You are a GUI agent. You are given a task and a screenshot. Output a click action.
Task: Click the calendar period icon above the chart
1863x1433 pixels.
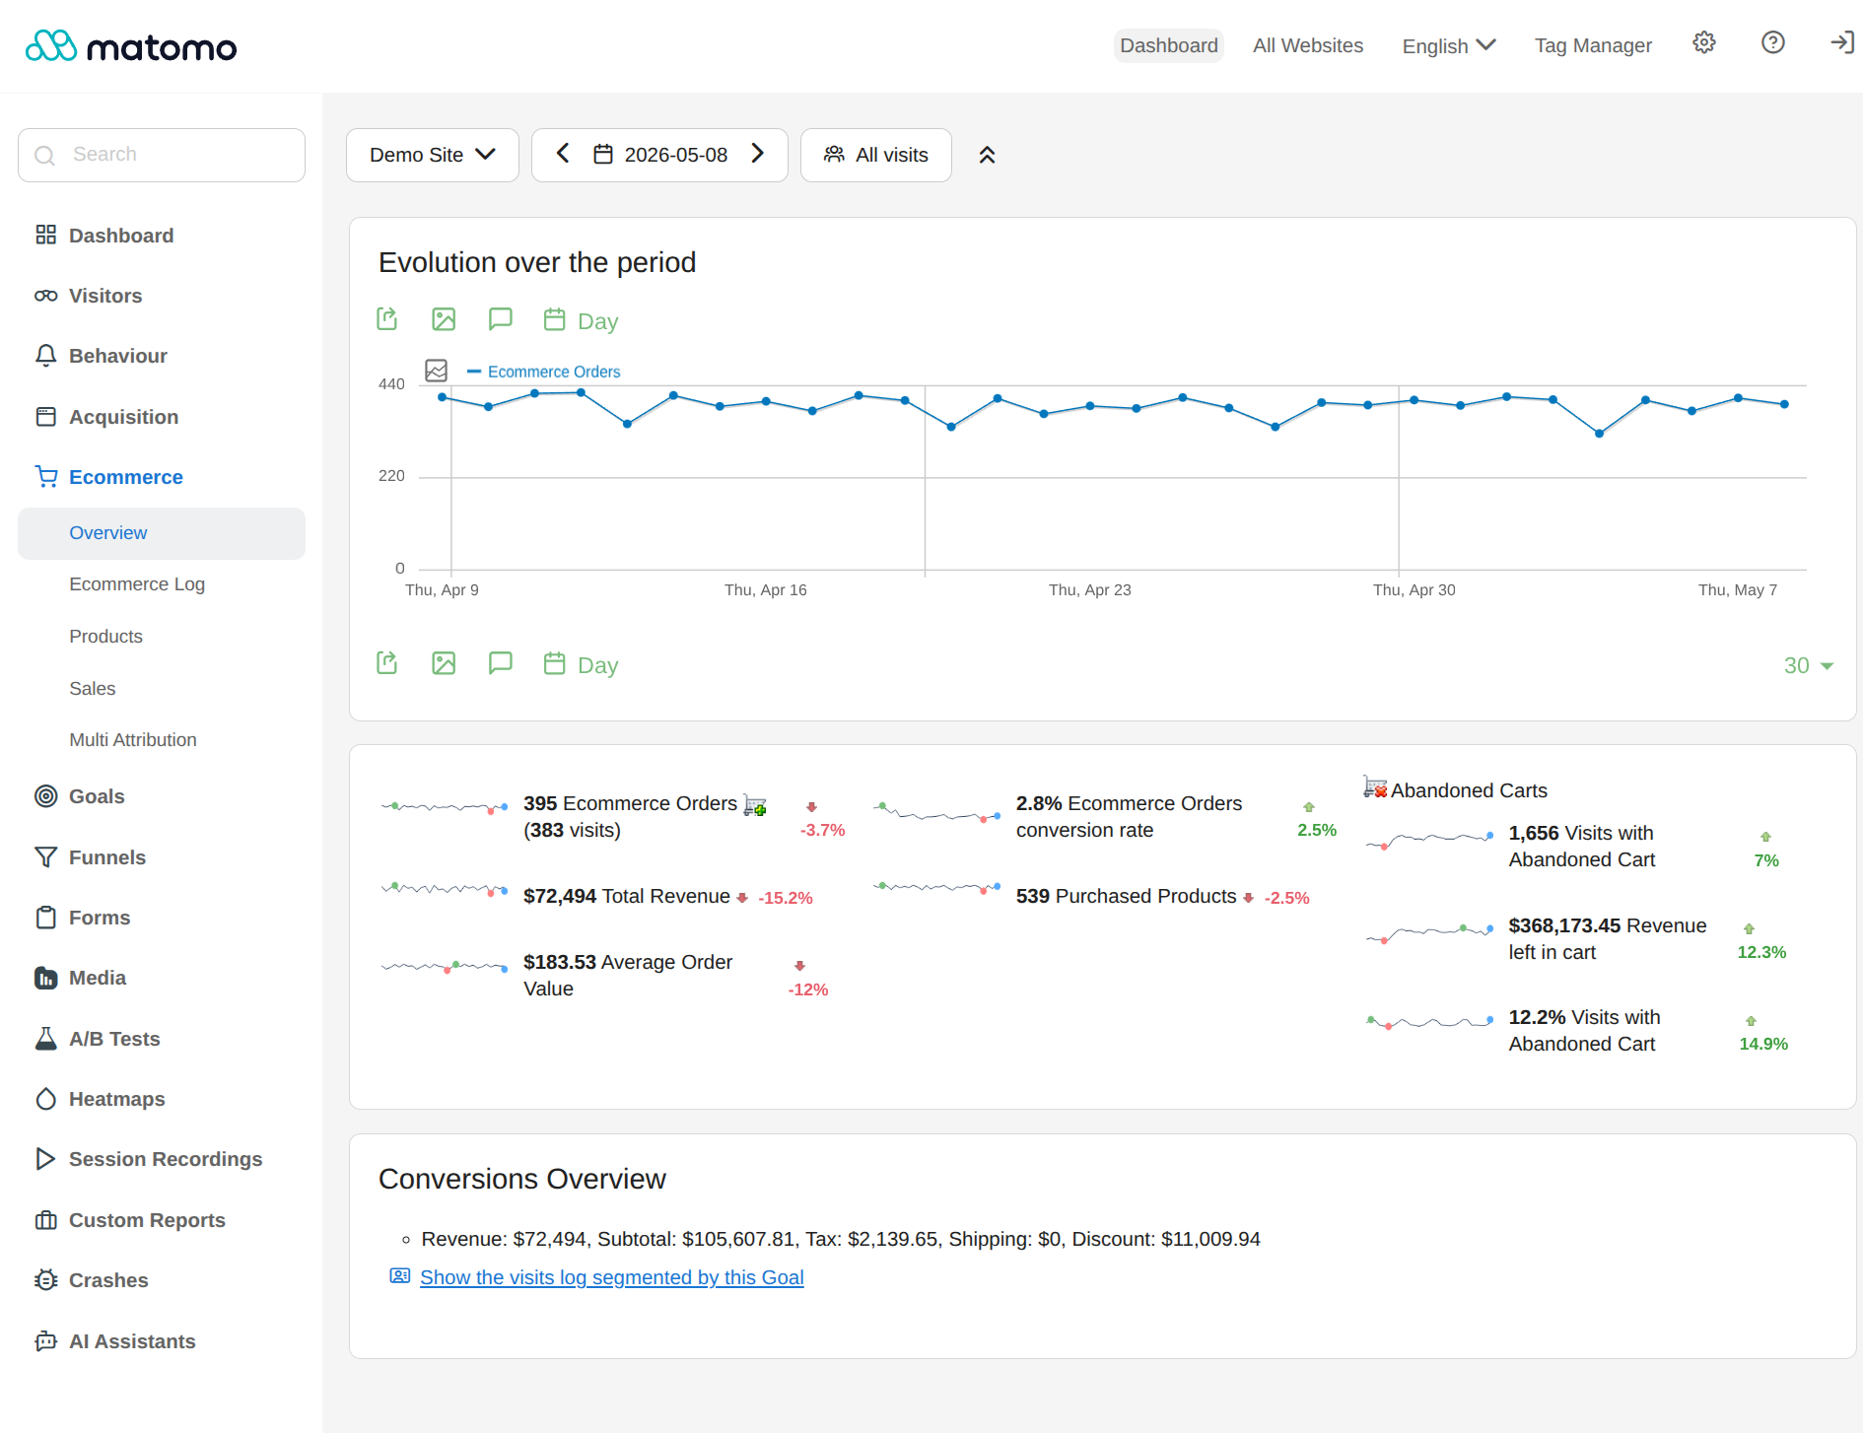pyautogui.click(x=555, y=319)
